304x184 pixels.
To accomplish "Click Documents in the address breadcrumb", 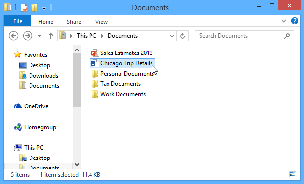I will (x=122, y=36).
